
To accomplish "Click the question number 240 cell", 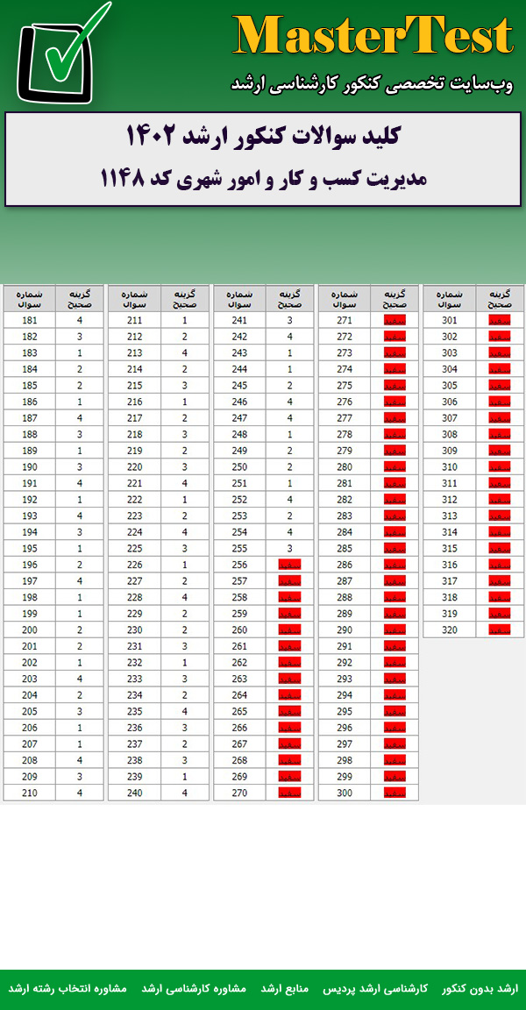I will pos(134,793).
